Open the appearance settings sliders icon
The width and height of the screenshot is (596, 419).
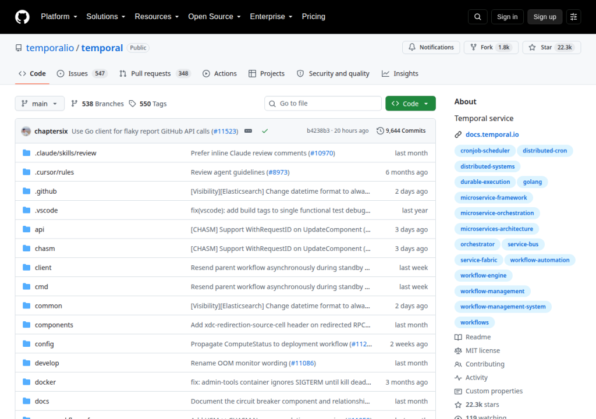tap(573, 17)
